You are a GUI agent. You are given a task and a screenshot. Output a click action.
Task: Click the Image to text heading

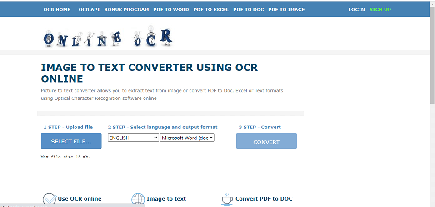tap(166, 199)
